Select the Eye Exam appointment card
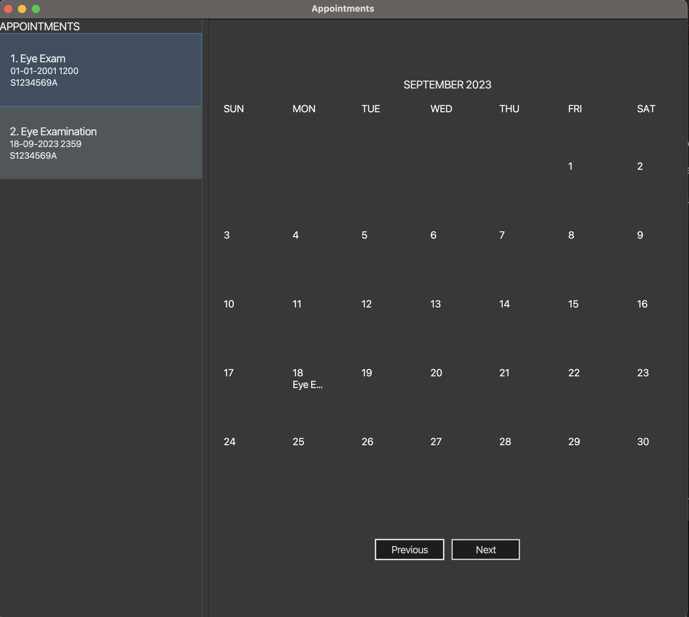The height and width of the screenshot is (617, 689). point(101,70)
